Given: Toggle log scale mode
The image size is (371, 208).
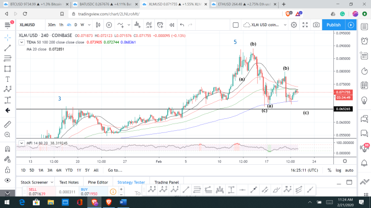Looking at the screenshot, I should (339, 170).
